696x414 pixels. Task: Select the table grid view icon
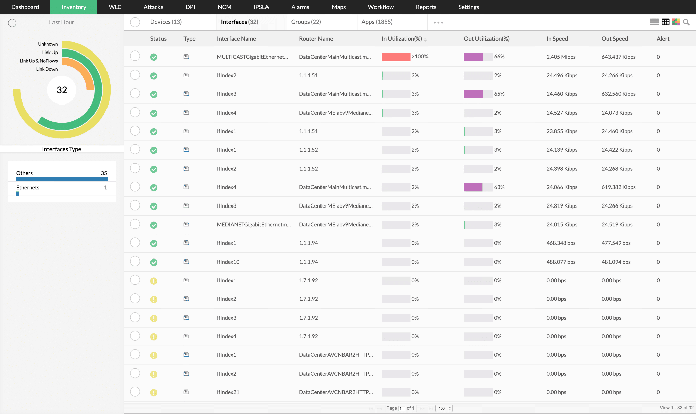666,22
